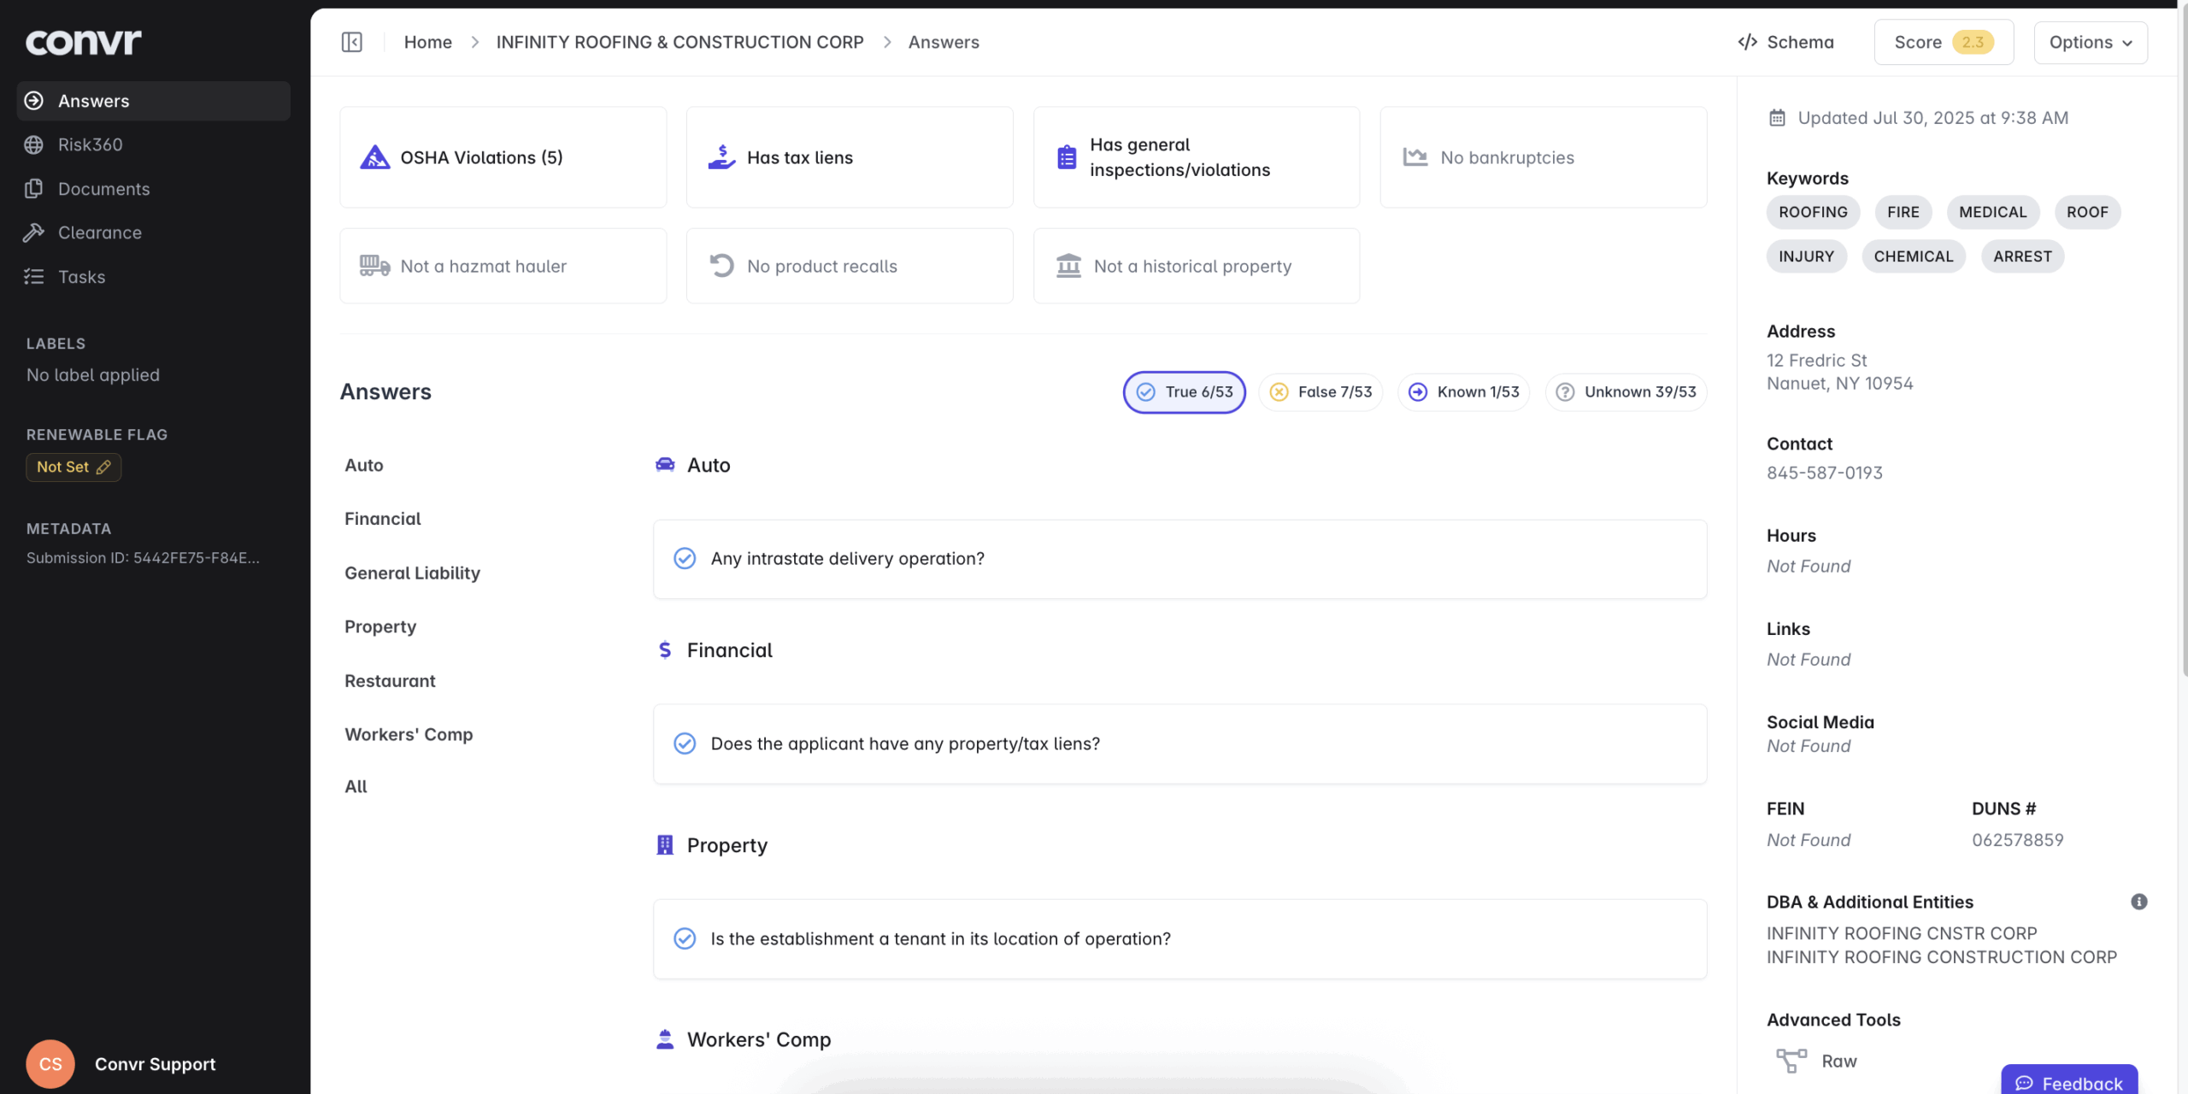Viewport: 2188px width, 1094px height.
Task: Click DUNS number 062578859
Action: coord(2017,840)
